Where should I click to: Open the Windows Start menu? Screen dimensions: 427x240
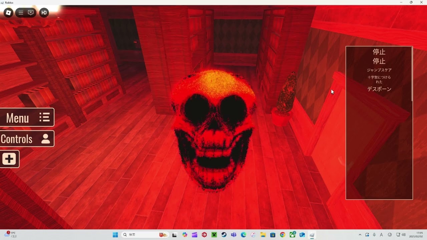(x=115, y=235)
